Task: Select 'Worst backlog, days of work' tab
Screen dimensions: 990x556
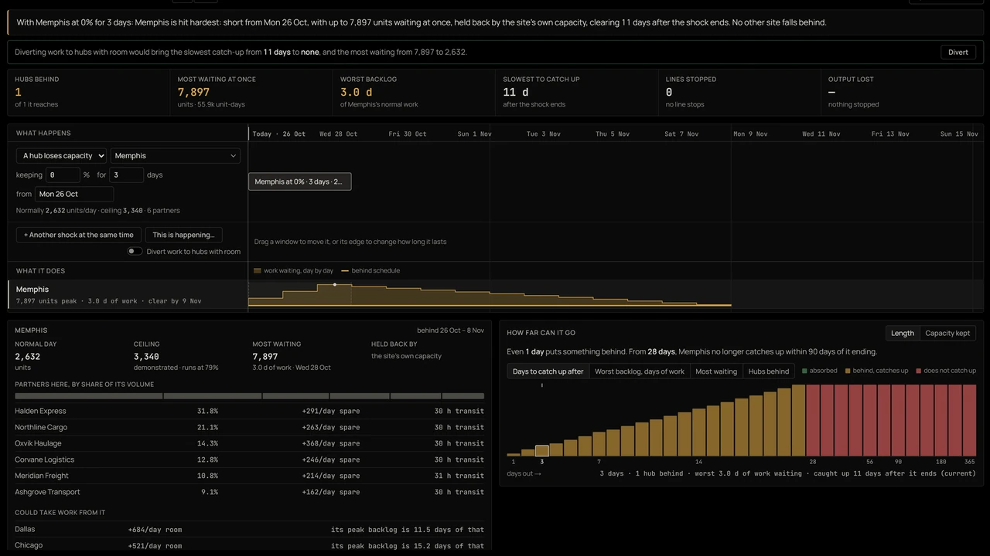Action: [x=640, y=371]
